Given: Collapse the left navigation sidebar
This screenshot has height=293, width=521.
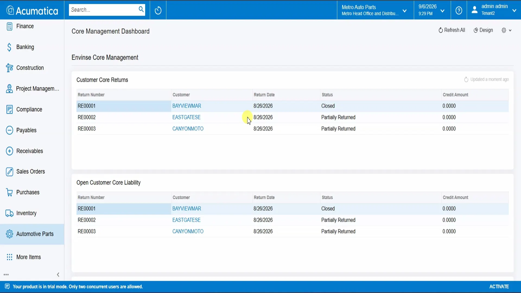Looking at the screenshot, I should pos(58,275).
